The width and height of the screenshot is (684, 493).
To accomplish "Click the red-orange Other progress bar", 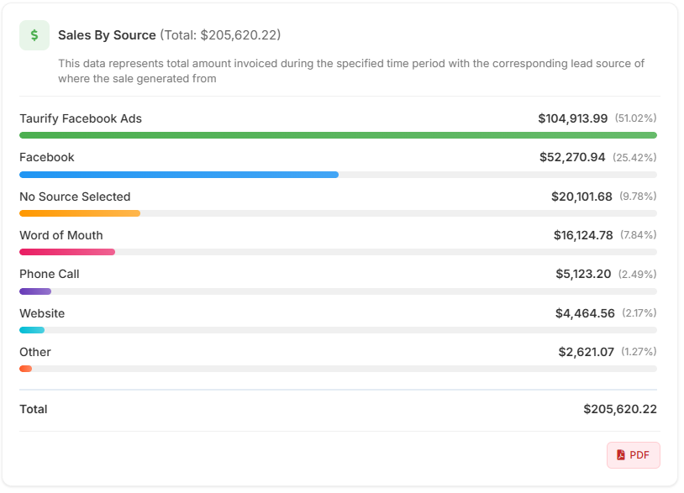I will coord(26,369).
